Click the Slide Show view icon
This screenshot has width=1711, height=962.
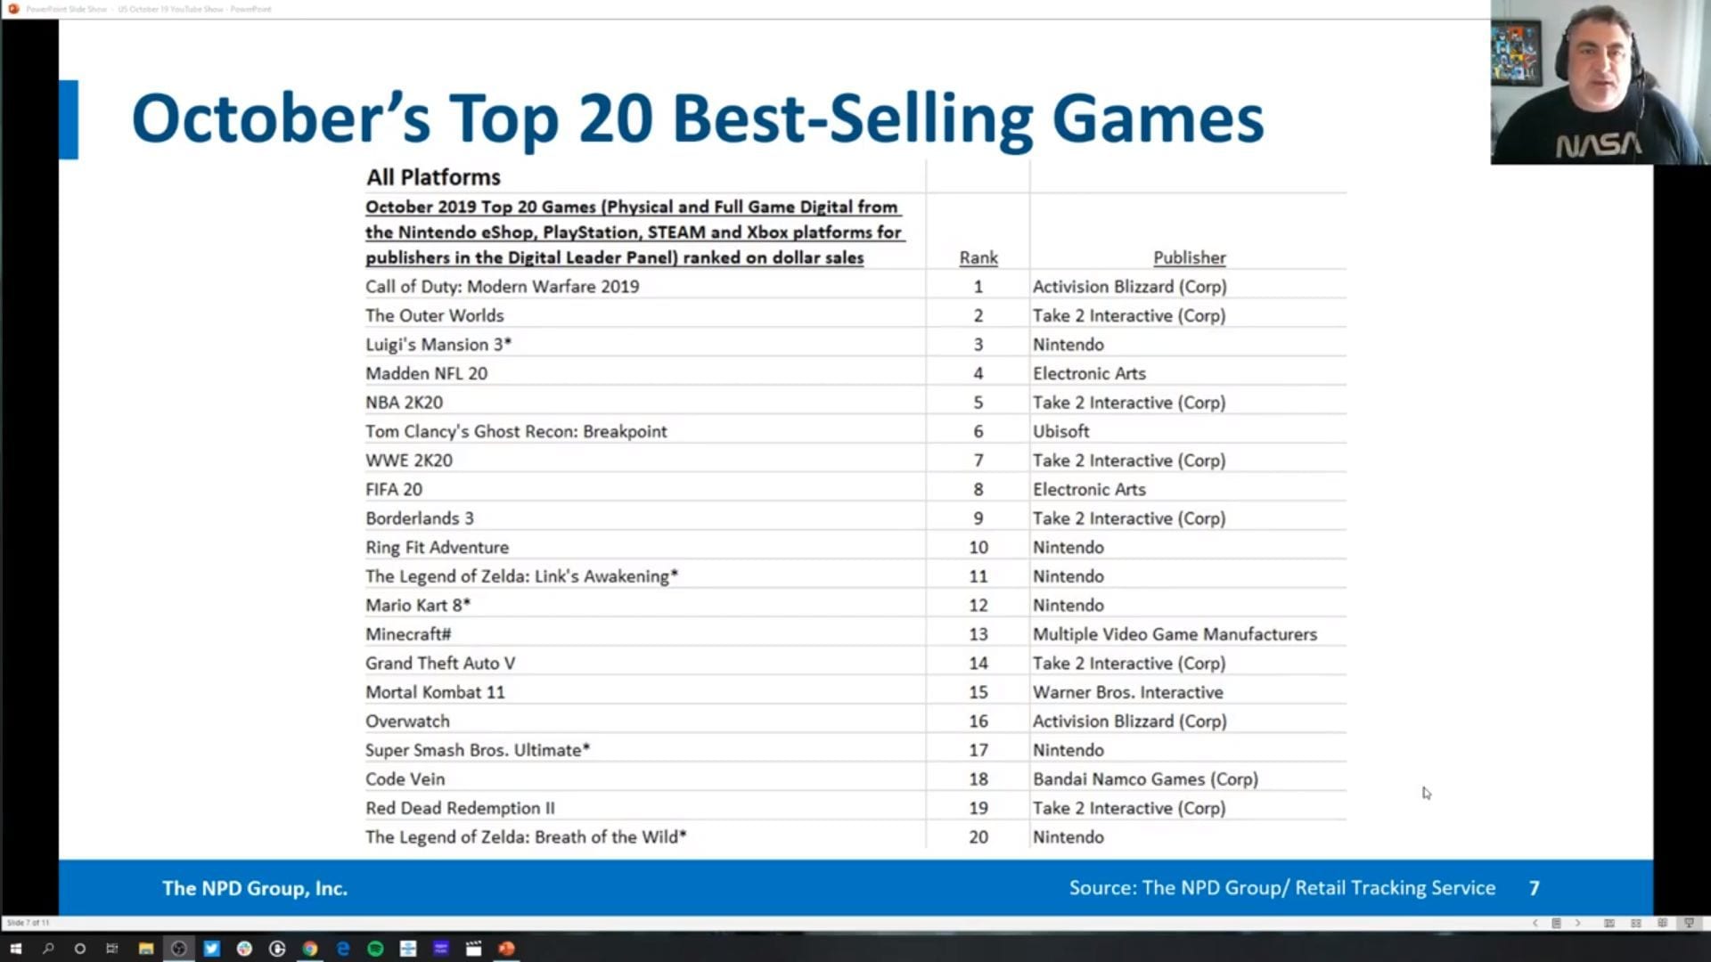pyautogui.click(x=1689, y=923)
